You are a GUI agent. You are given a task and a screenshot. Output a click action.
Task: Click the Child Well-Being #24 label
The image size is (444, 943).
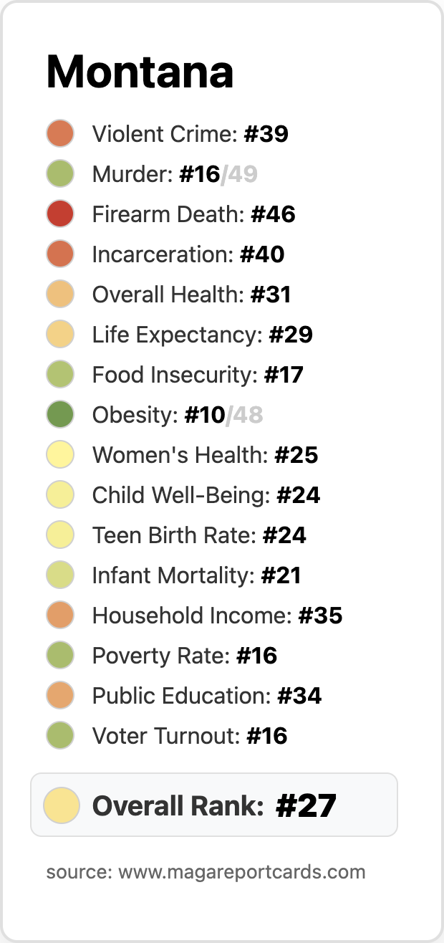click(206, 495)
